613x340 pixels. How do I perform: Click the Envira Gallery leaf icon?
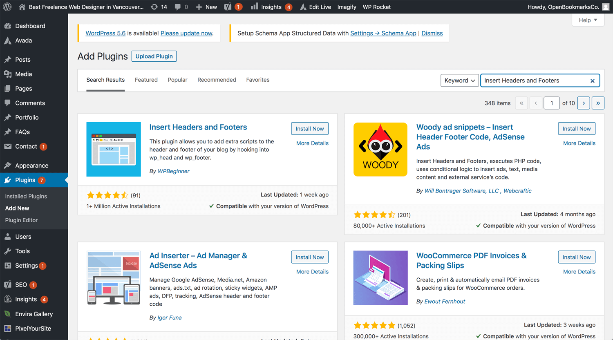(8, 314)
